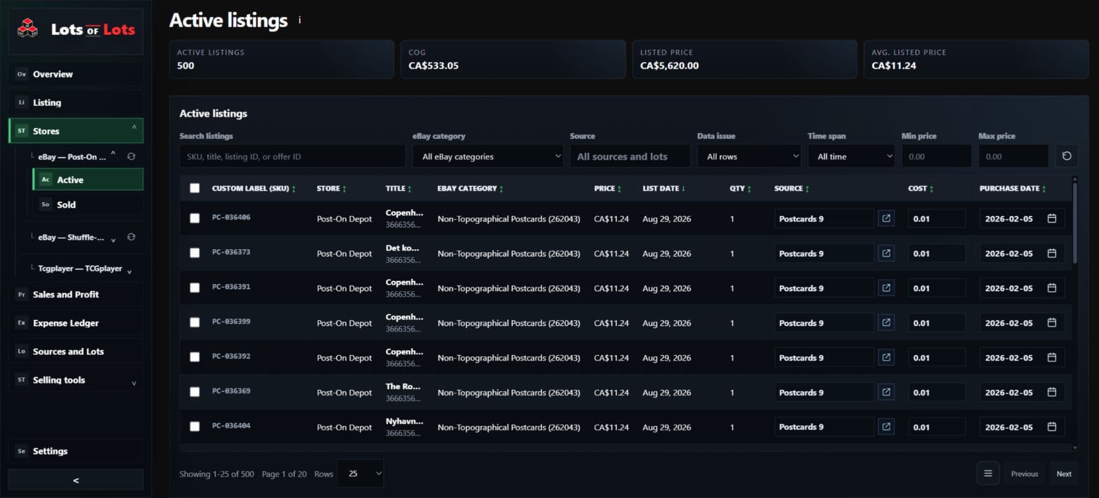Image resolution: width=1099 pixels, height=498 pixels.
Task: Open calendar picker for PC-036391 purchase date
Action: point(1052,288)
